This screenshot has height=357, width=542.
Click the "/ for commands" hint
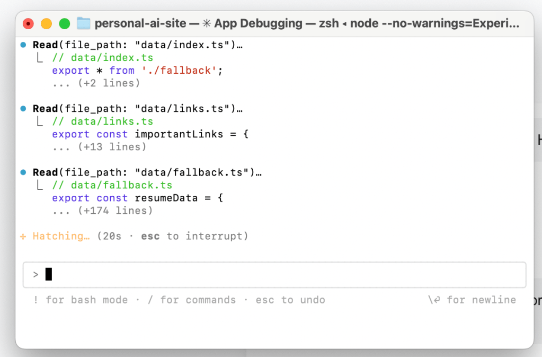[191, 300]
